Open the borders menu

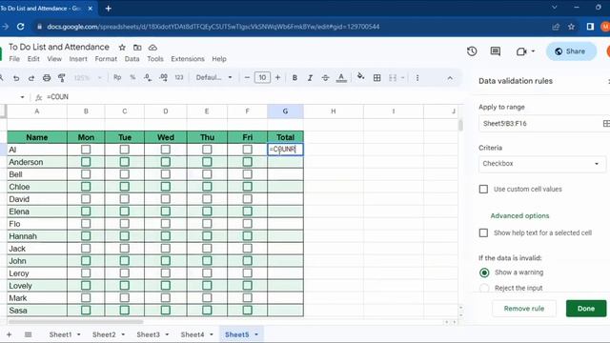click(377, 78)
